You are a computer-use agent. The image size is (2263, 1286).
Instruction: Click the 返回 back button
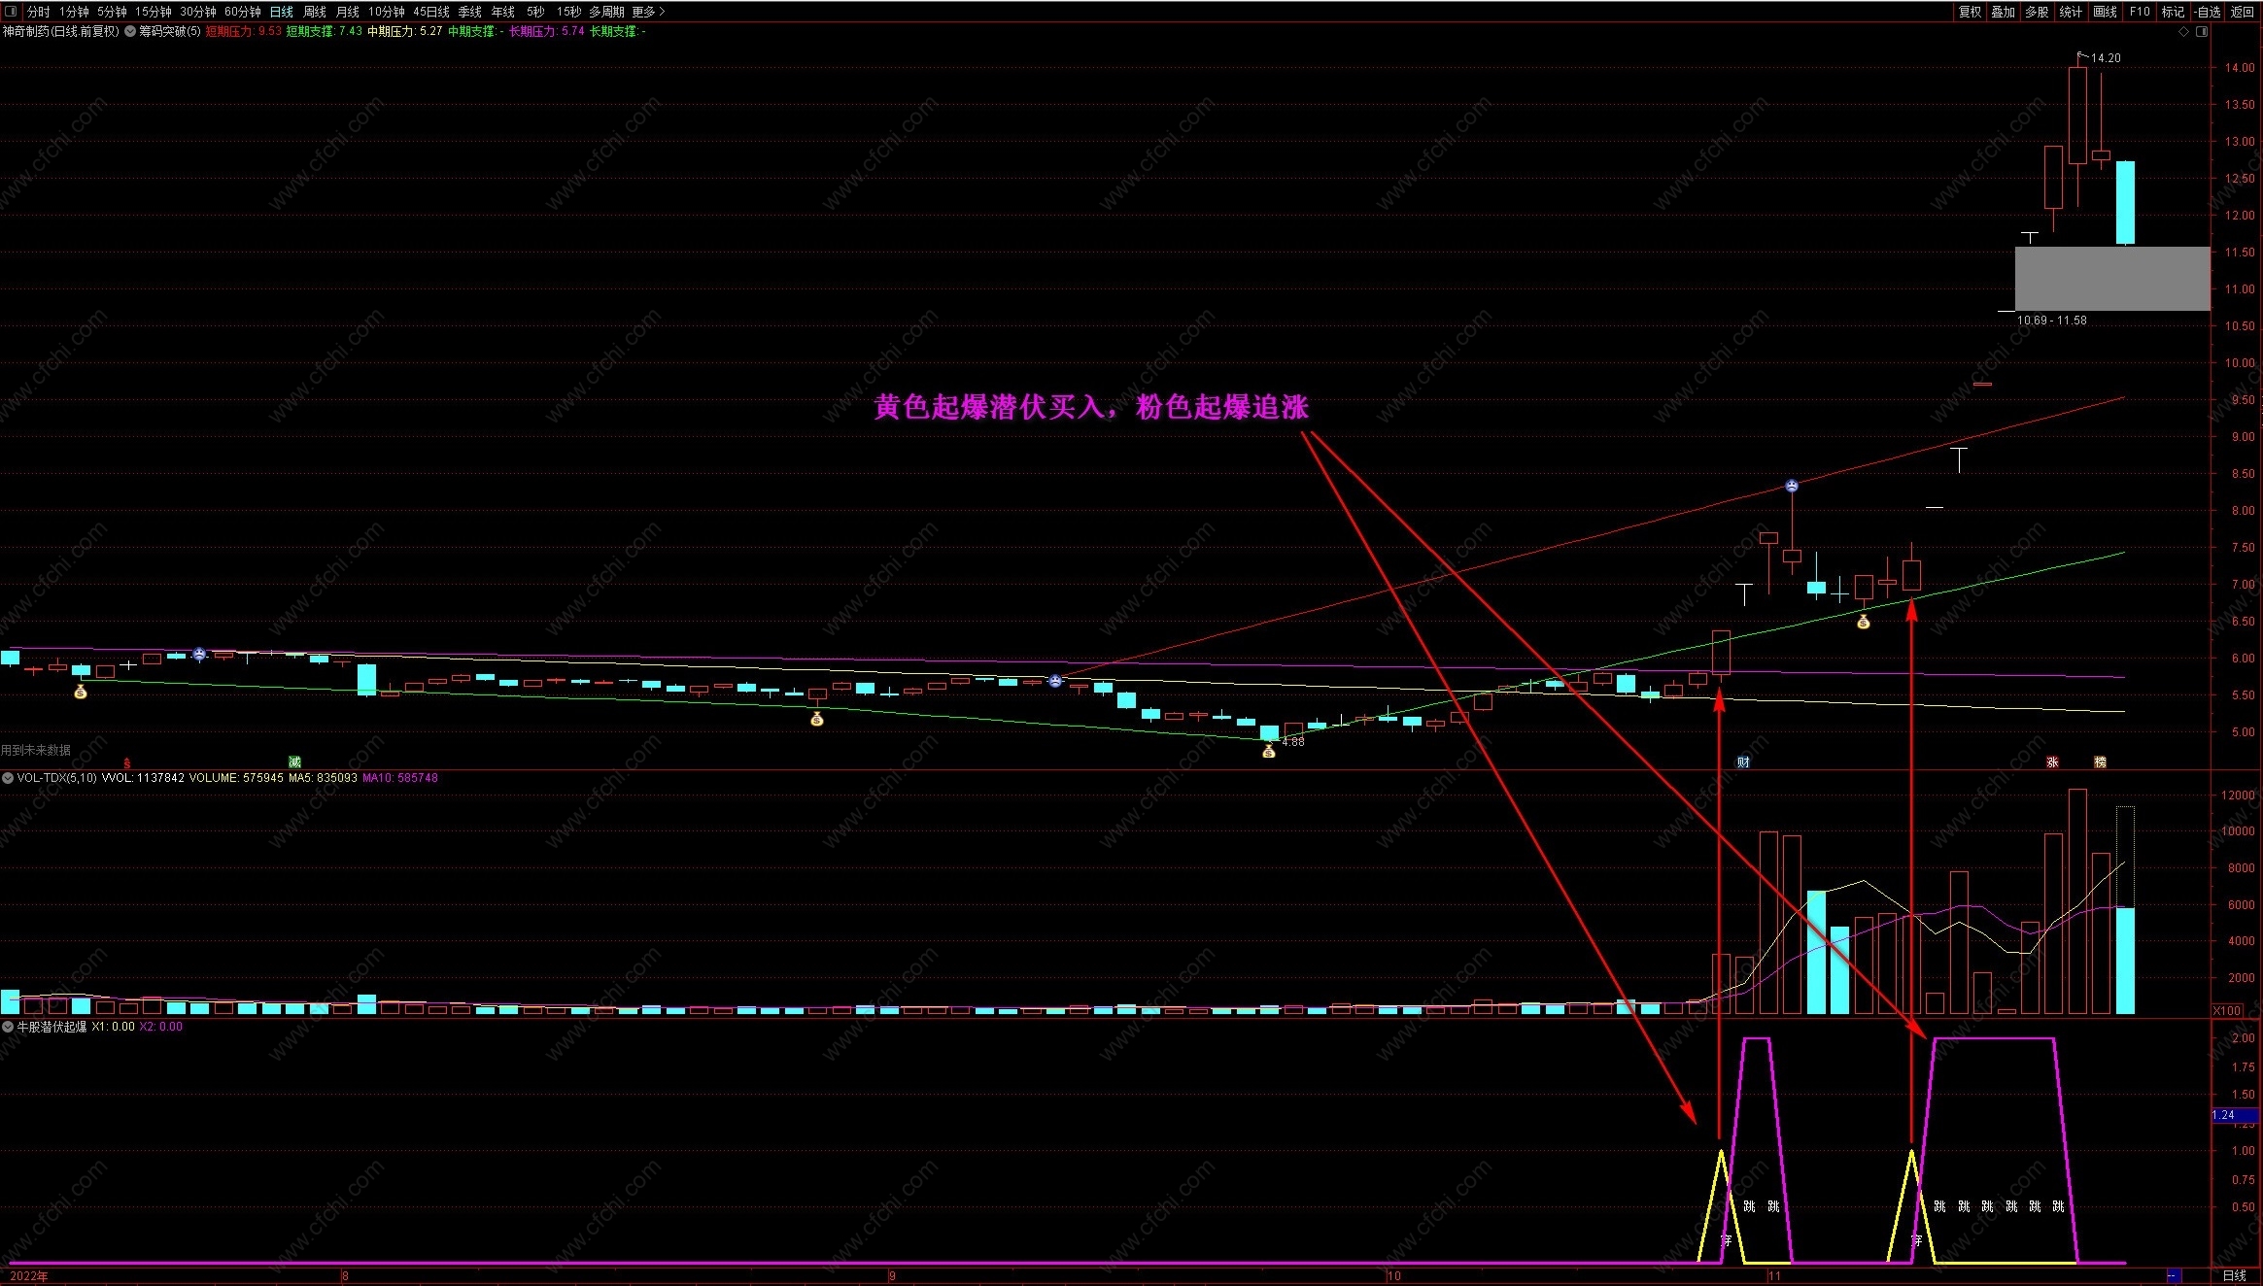click(x=2243, y=12)
